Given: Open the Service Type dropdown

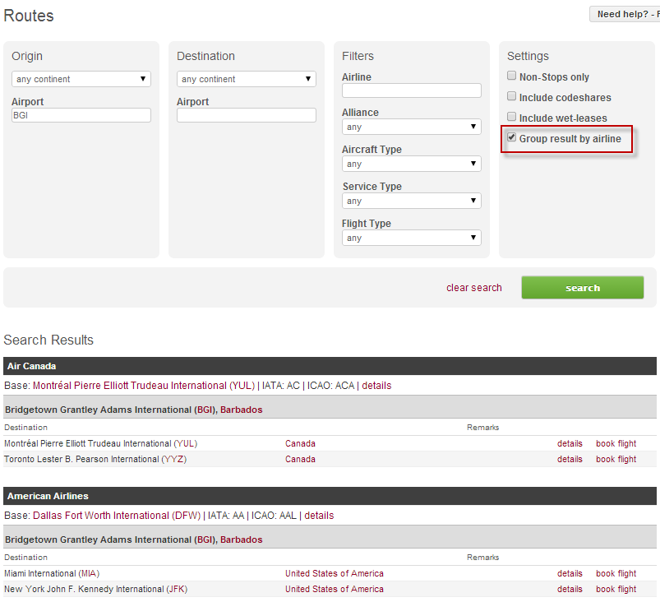Looking at the screenshot, I should pos(412,201).
